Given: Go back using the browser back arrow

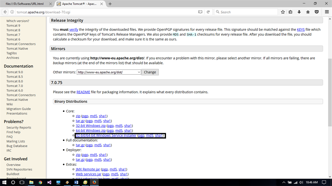Looking at the screenshot, I should (5, 12).
